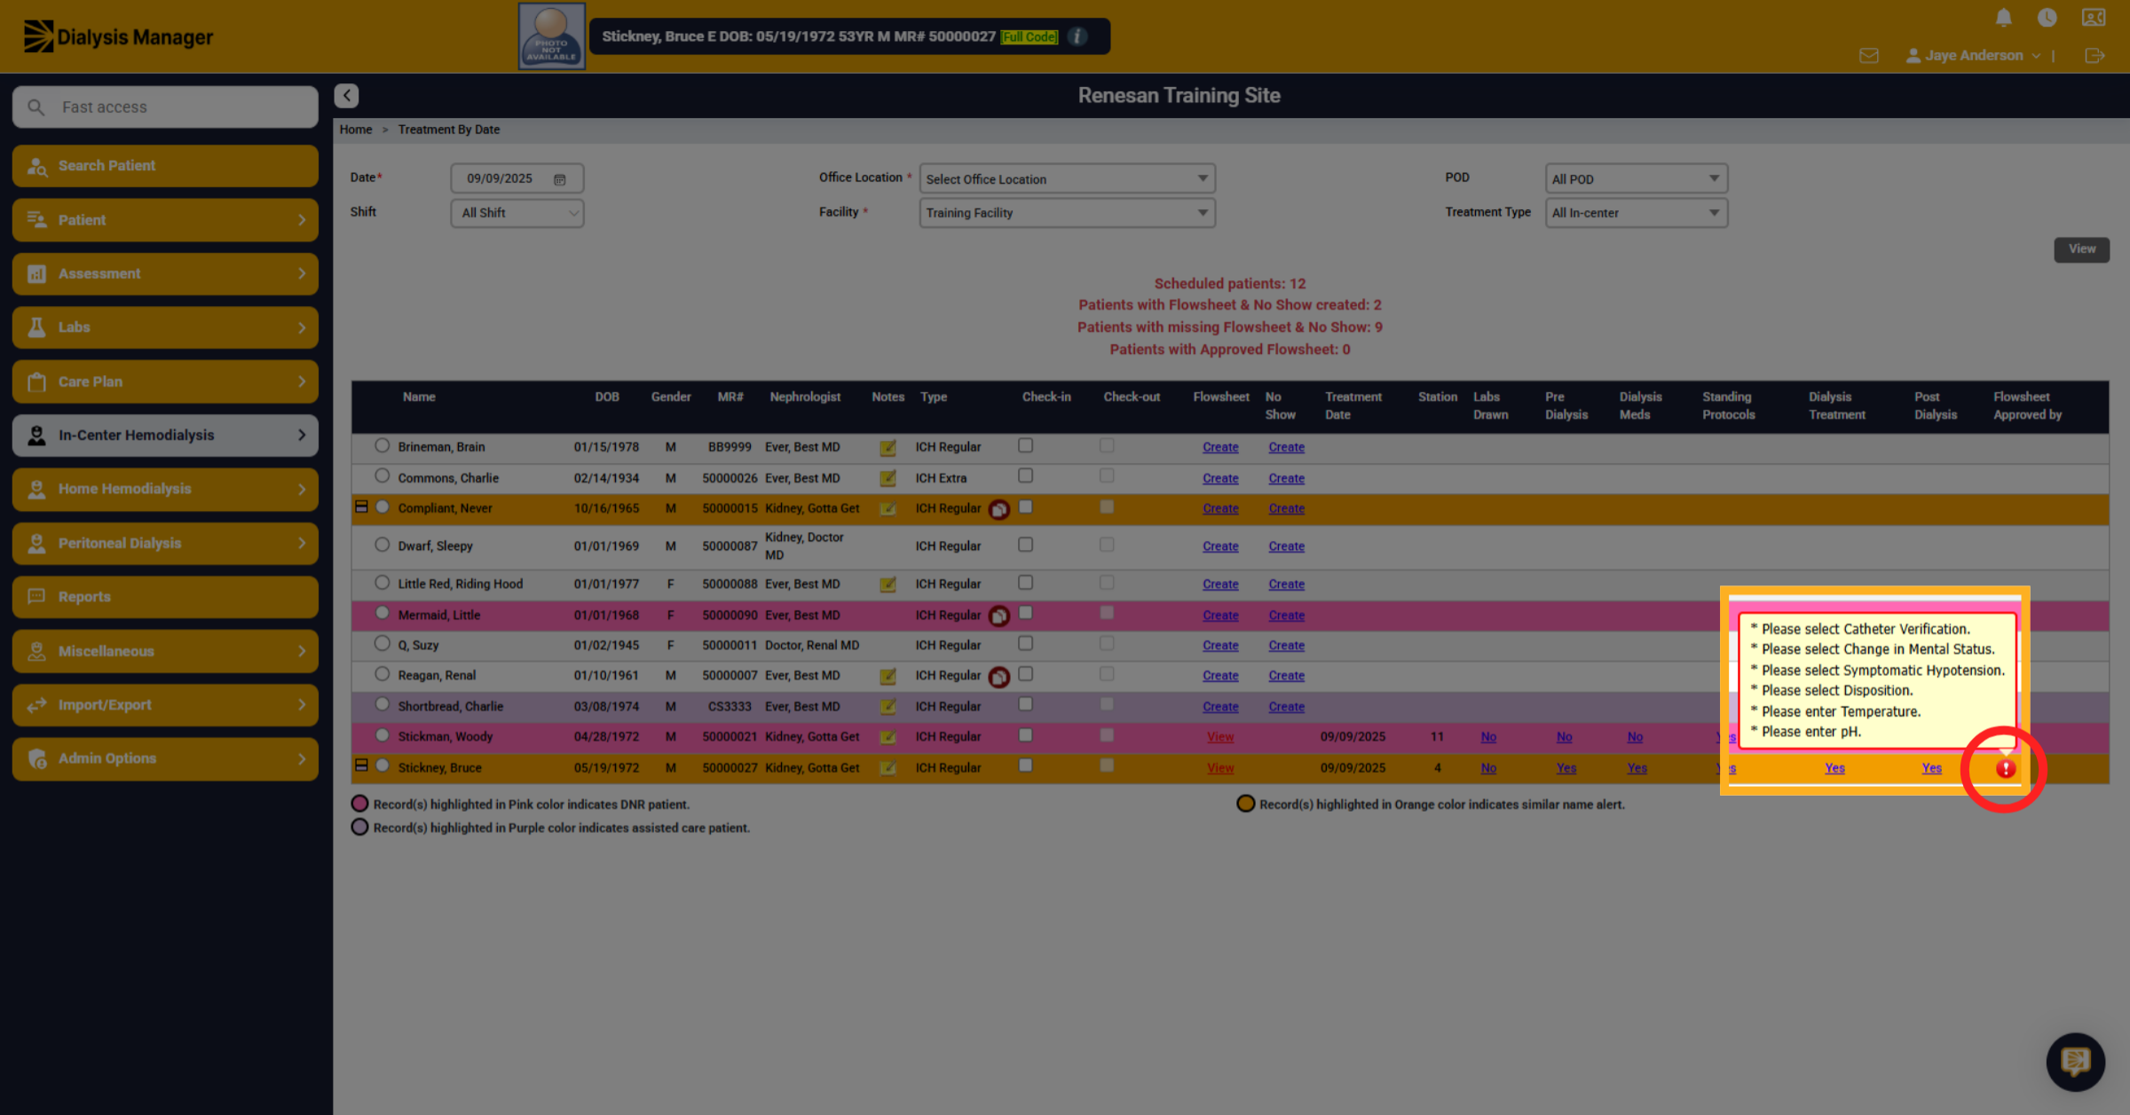The width and height of the screenshot is (2130, 1115).
Task: Open Jaye Anderson user menu
Action: [x=1973, y=56]
